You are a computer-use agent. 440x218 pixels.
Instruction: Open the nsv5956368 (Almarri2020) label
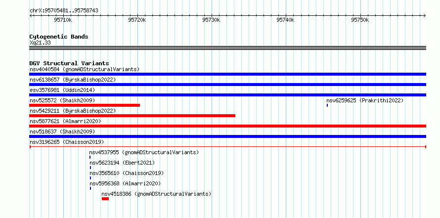[125, 183]
